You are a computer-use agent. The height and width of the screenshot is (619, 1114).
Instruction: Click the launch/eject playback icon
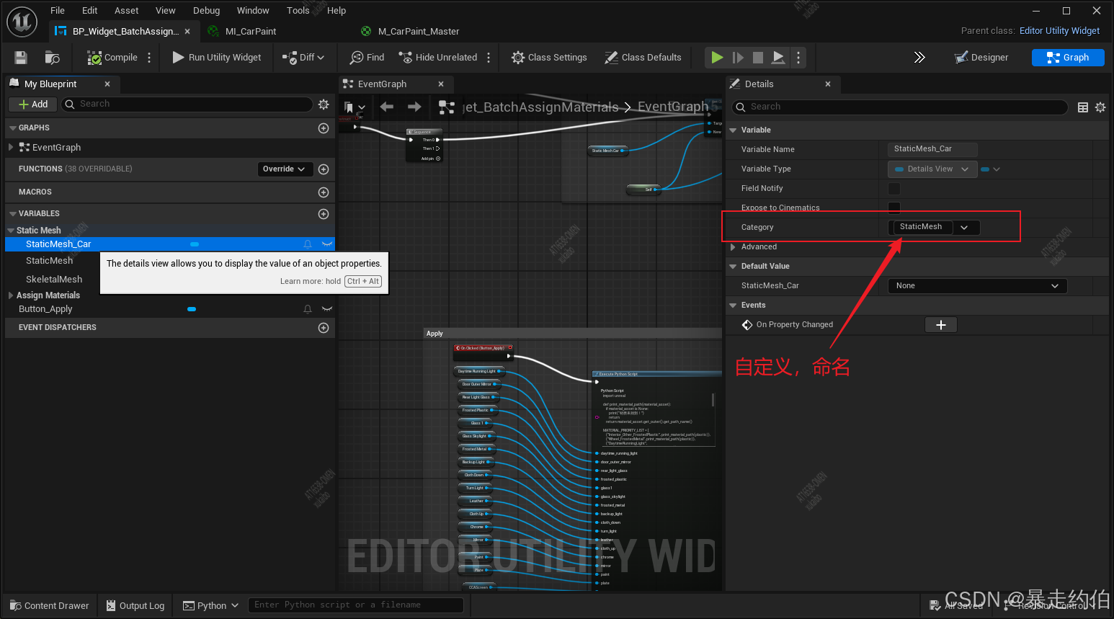click(x=778, y=58)
